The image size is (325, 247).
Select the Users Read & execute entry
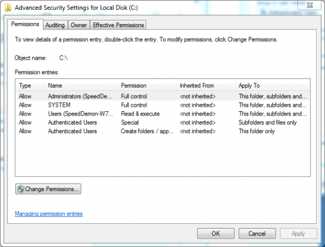[x=162, y=114]
